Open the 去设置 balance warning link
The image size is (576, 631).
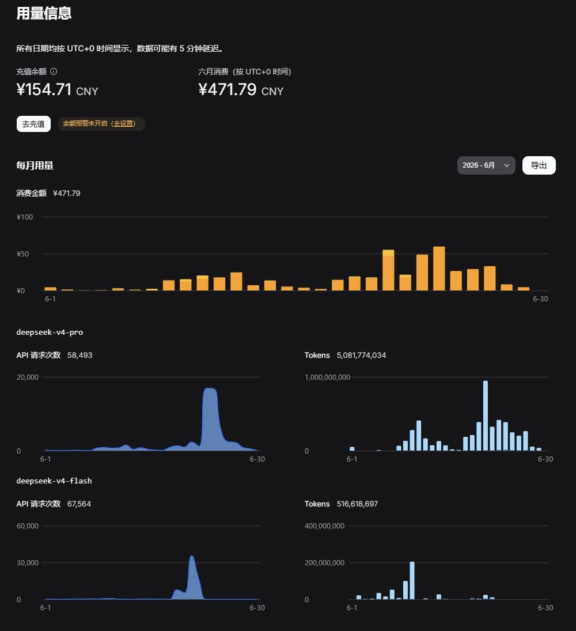coord(123,123)
